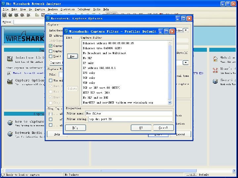This screenshot has width=238, height=178.
Task: Click OK in the Capture Filter dialog
Action: pyautogui.click(x=141, y=128)
